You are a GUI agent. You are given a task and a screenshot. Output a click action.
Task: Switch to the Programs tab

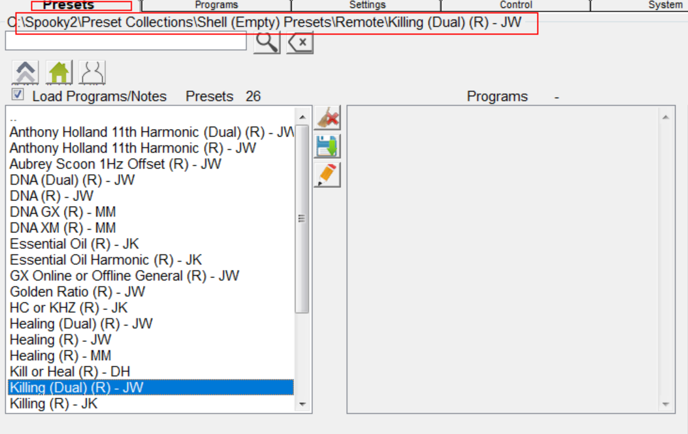(216, 5)
